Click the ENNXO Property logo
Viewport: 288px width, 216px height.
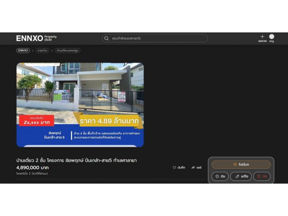pyautogui.click(x=36, y=38)
